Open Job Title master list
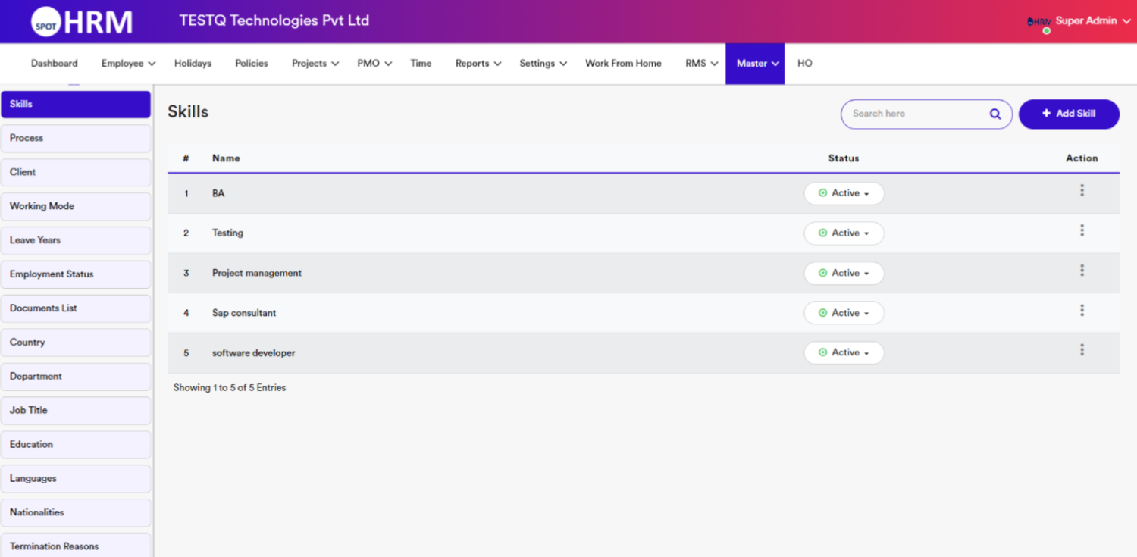The height and width of the screenshot is (557, 1137). click(76, 411)
